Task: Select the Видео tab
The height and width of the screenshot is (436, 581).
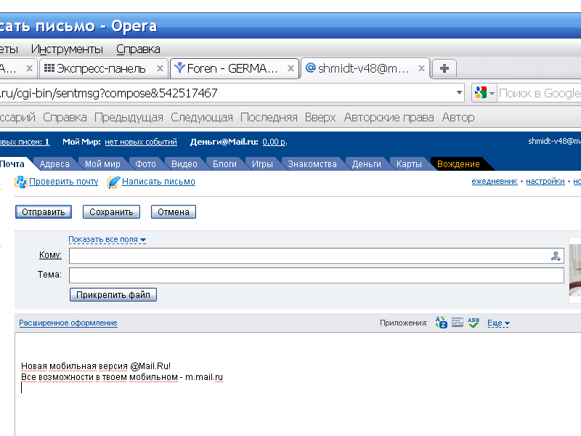Action: click(x=184, y=164)
